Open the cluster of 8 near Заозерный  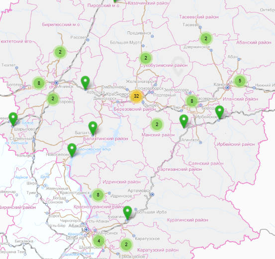[191, 101]
